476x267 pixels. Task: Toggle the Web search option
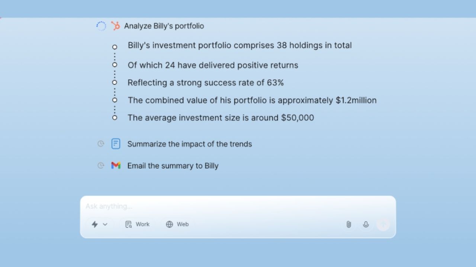[x=177, y=224]
